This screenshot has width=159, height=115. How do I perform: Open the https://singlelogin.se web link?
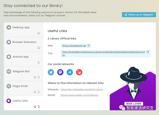(74, 46)
